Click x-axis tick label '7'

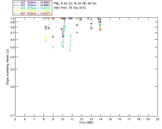pyautogui.click(x=34, y=119)
